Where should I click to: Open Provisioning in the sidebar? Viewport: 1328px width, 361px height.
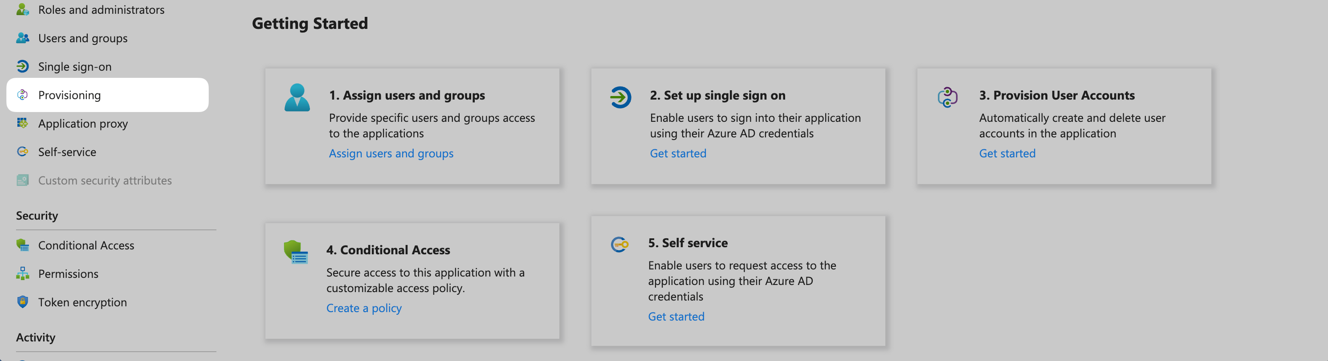click(x=69, y=95)
